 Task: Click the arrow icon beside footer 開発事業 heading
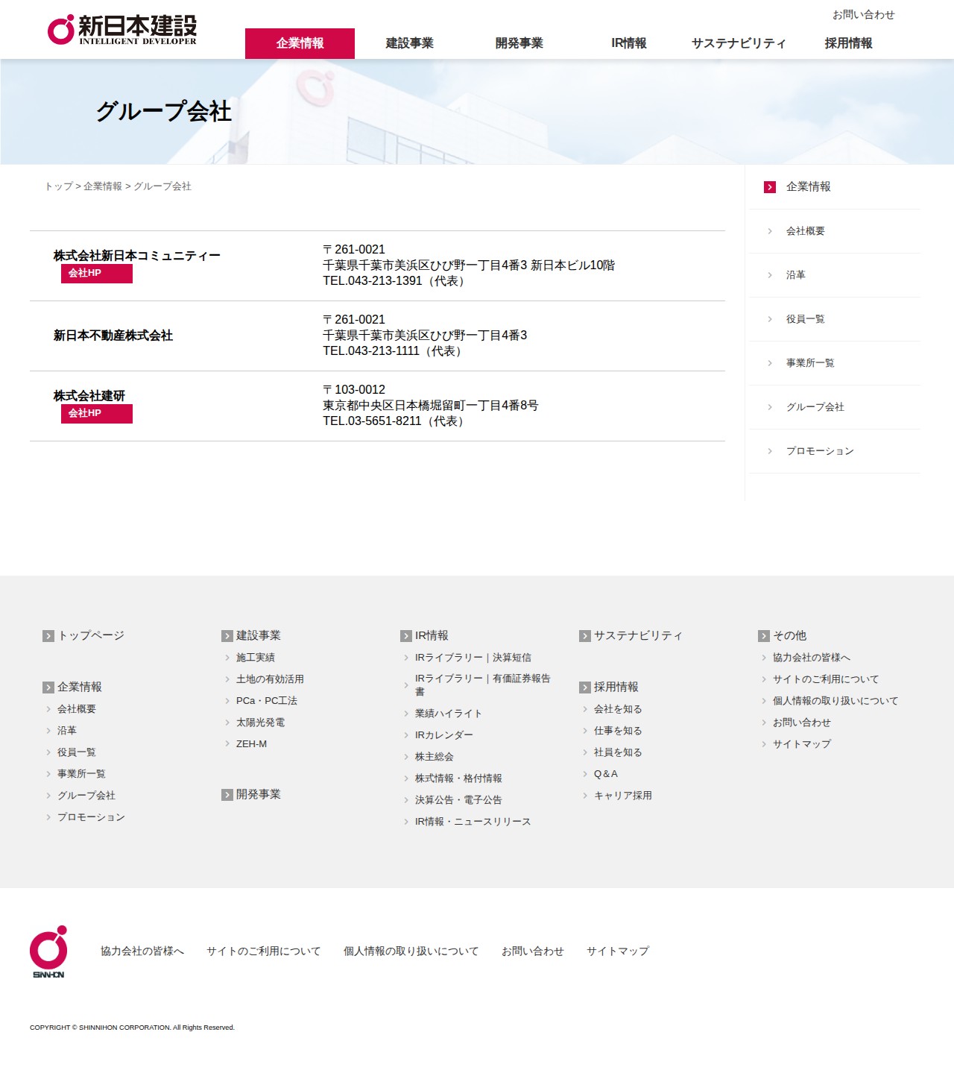tap(227, 795)
